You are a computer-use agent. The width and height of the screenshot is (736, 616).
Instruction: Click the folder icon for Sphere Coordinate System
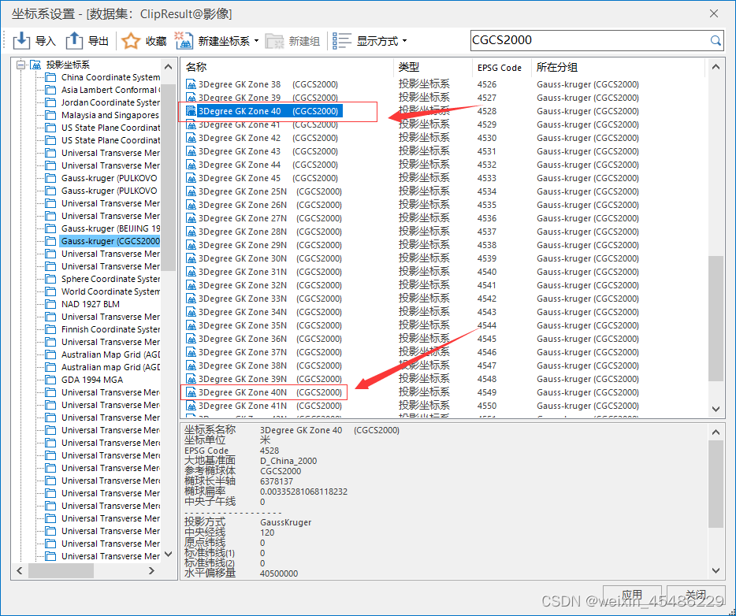click(50, 279)
